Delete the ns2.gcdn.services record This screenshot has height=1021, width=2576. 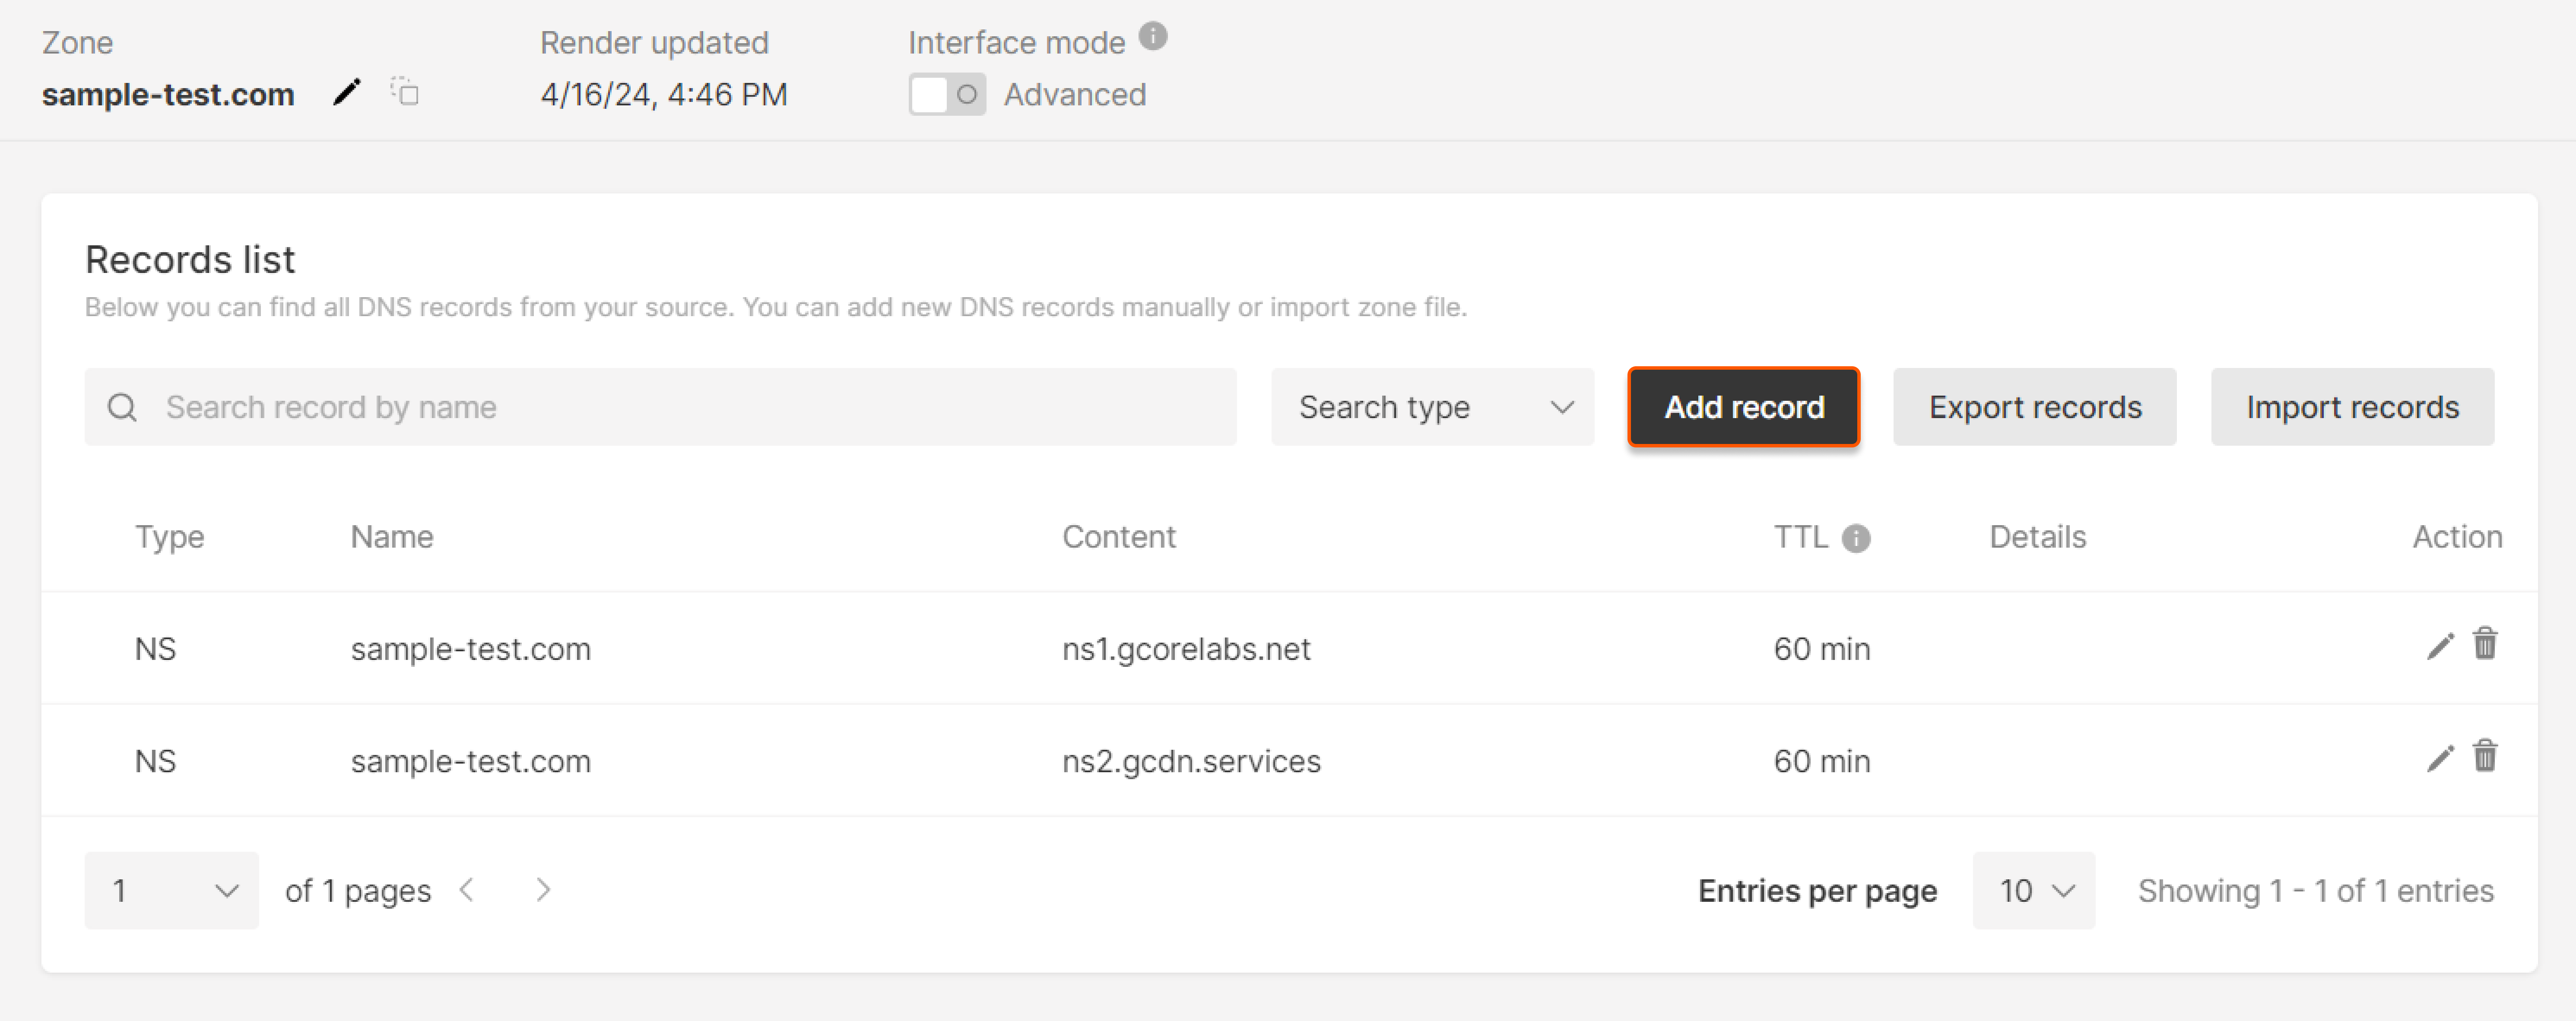pos(2485,756)
